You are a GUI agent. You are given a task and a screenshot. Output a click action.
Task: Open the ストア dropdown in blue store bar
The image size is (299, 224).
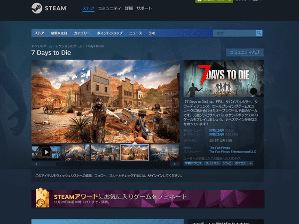pos(40,33)
